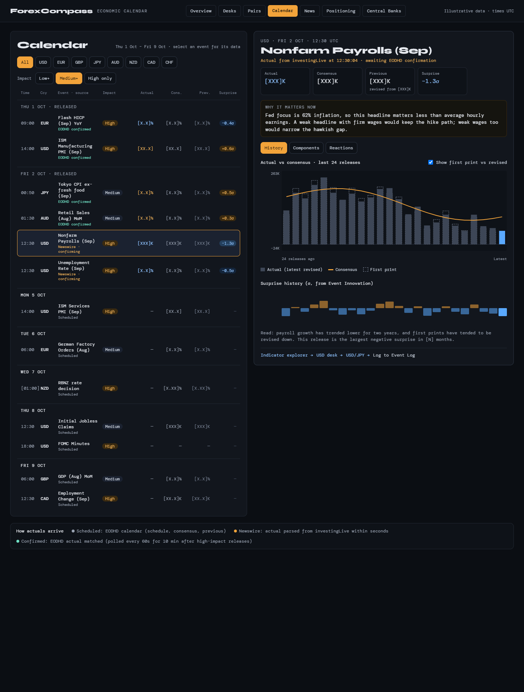Filter calendar by CAD currency

click(151, 62)
